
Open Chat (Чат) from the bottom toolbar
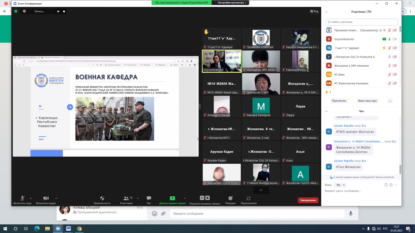(149, 199)
